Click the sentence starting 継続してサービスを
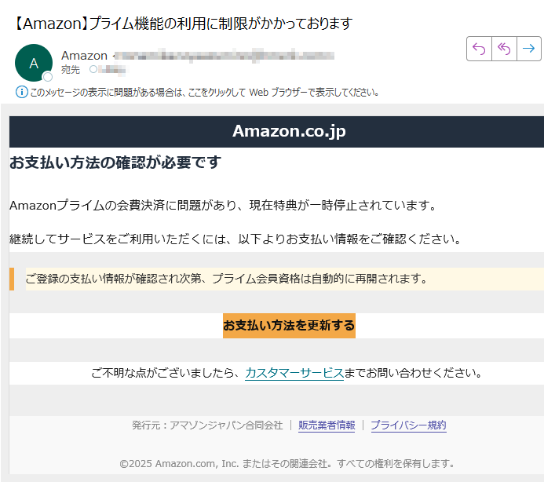The height and width of the screenshot is (482, 544). pyautogui.click(x=235, y=239)
